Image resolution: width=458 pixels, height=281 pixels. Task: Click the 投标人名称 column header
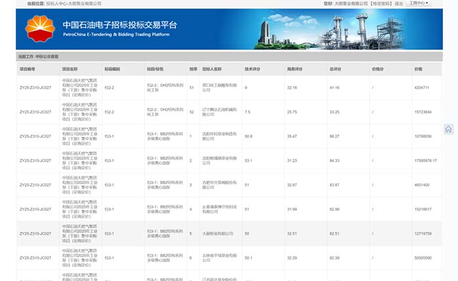pos(212,69)
